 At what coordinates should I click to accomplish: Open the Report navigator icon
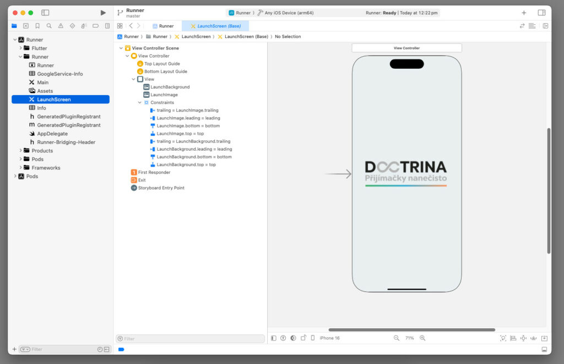click(x=107, y=26)
